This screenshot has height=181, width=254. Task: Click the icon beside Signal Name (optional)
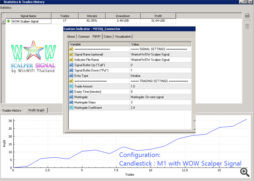click(x=71, y=54)
